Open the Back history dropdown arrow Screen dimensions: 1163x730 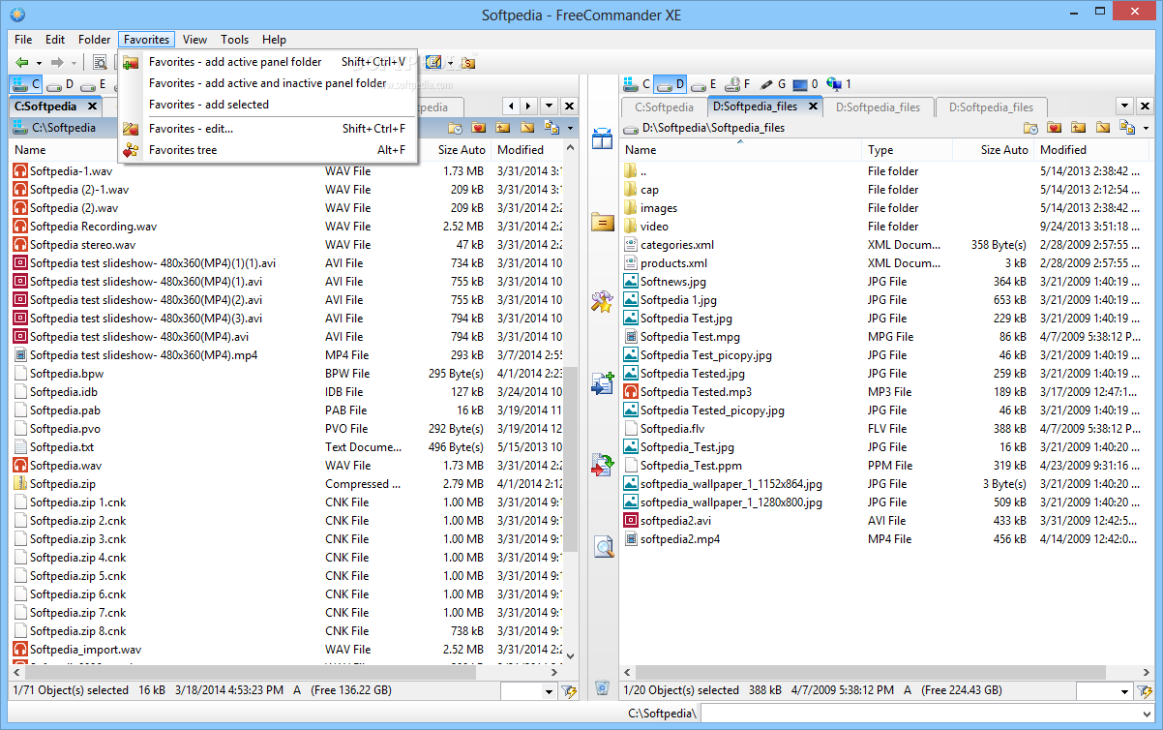click(39, 63)
